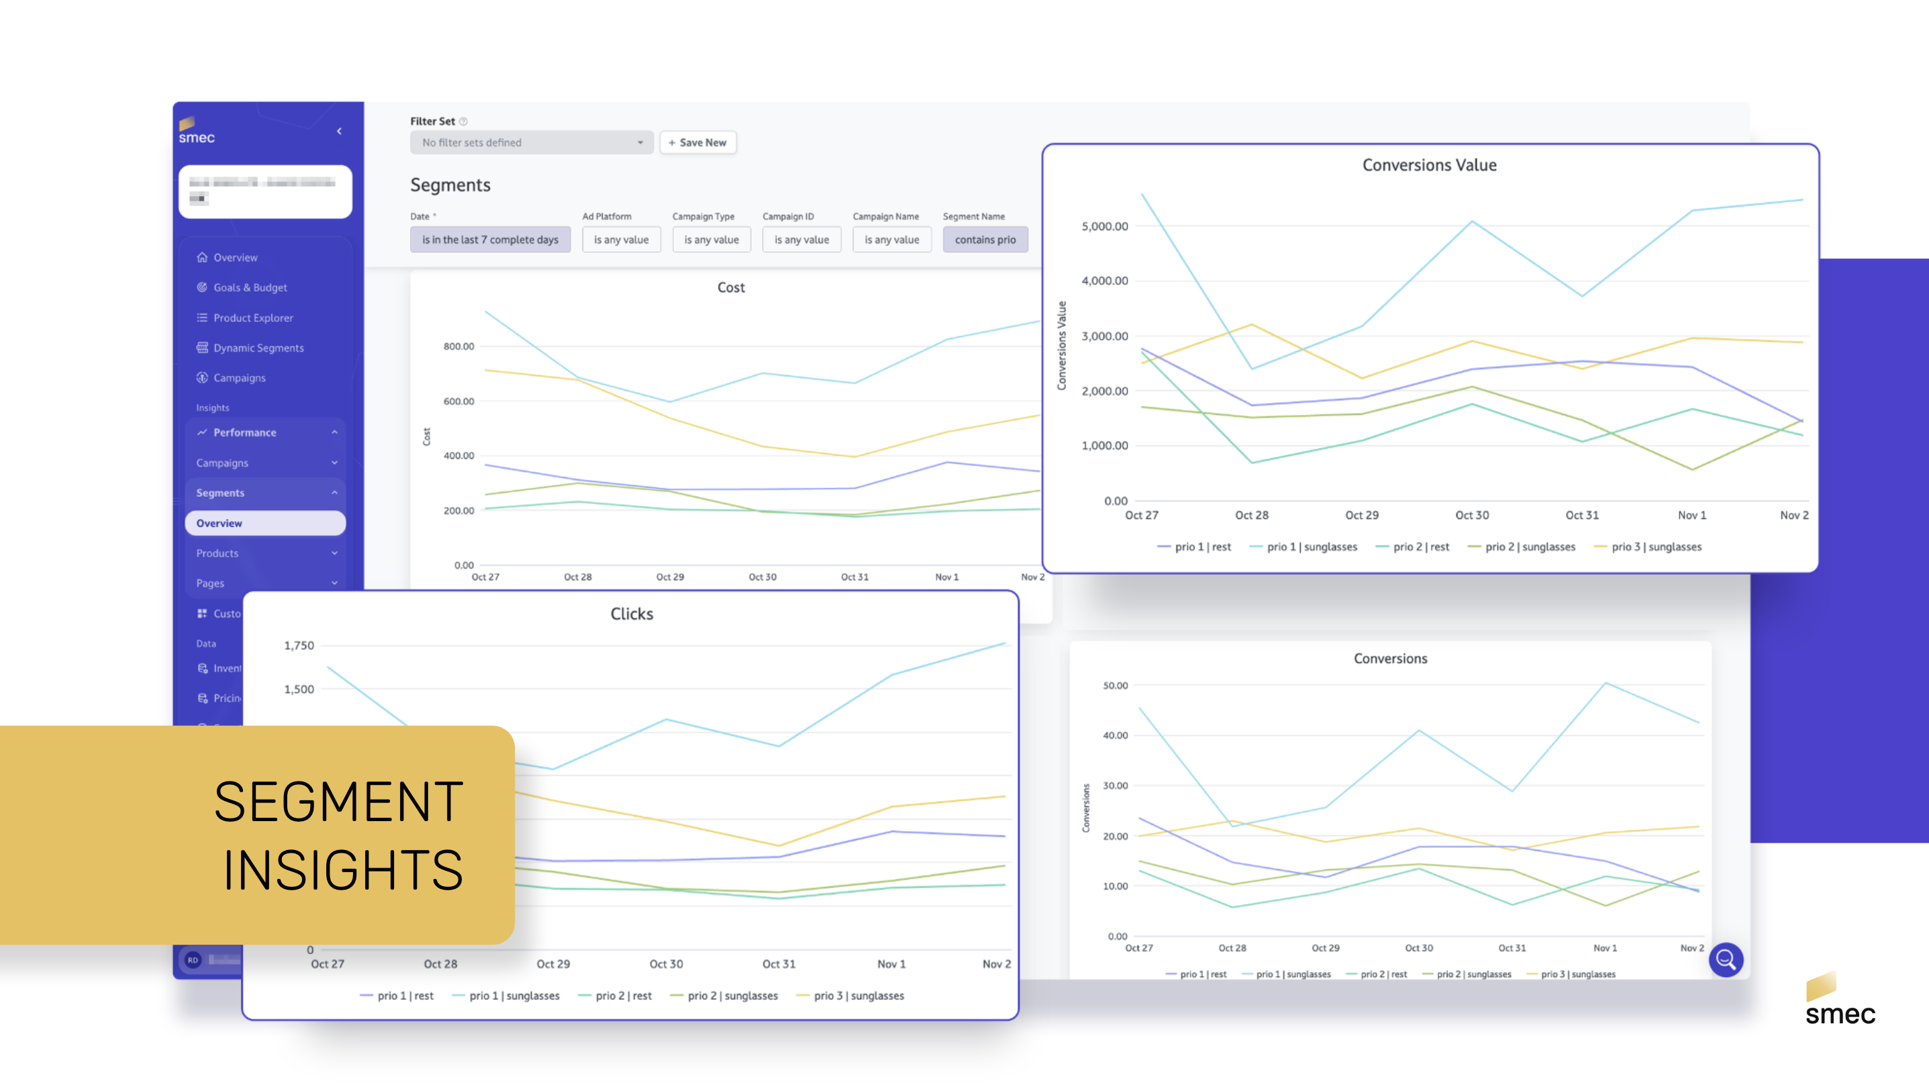Screen dimensions: 1929x1085
Task: Open the No filter sets defined dropdown
Action: click(531, 142)
